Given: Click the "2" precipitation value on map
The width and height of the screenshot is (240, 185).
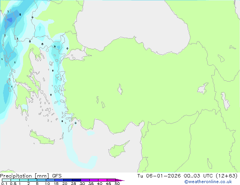Looking at the screenshot, I should (x=55, y=46).
